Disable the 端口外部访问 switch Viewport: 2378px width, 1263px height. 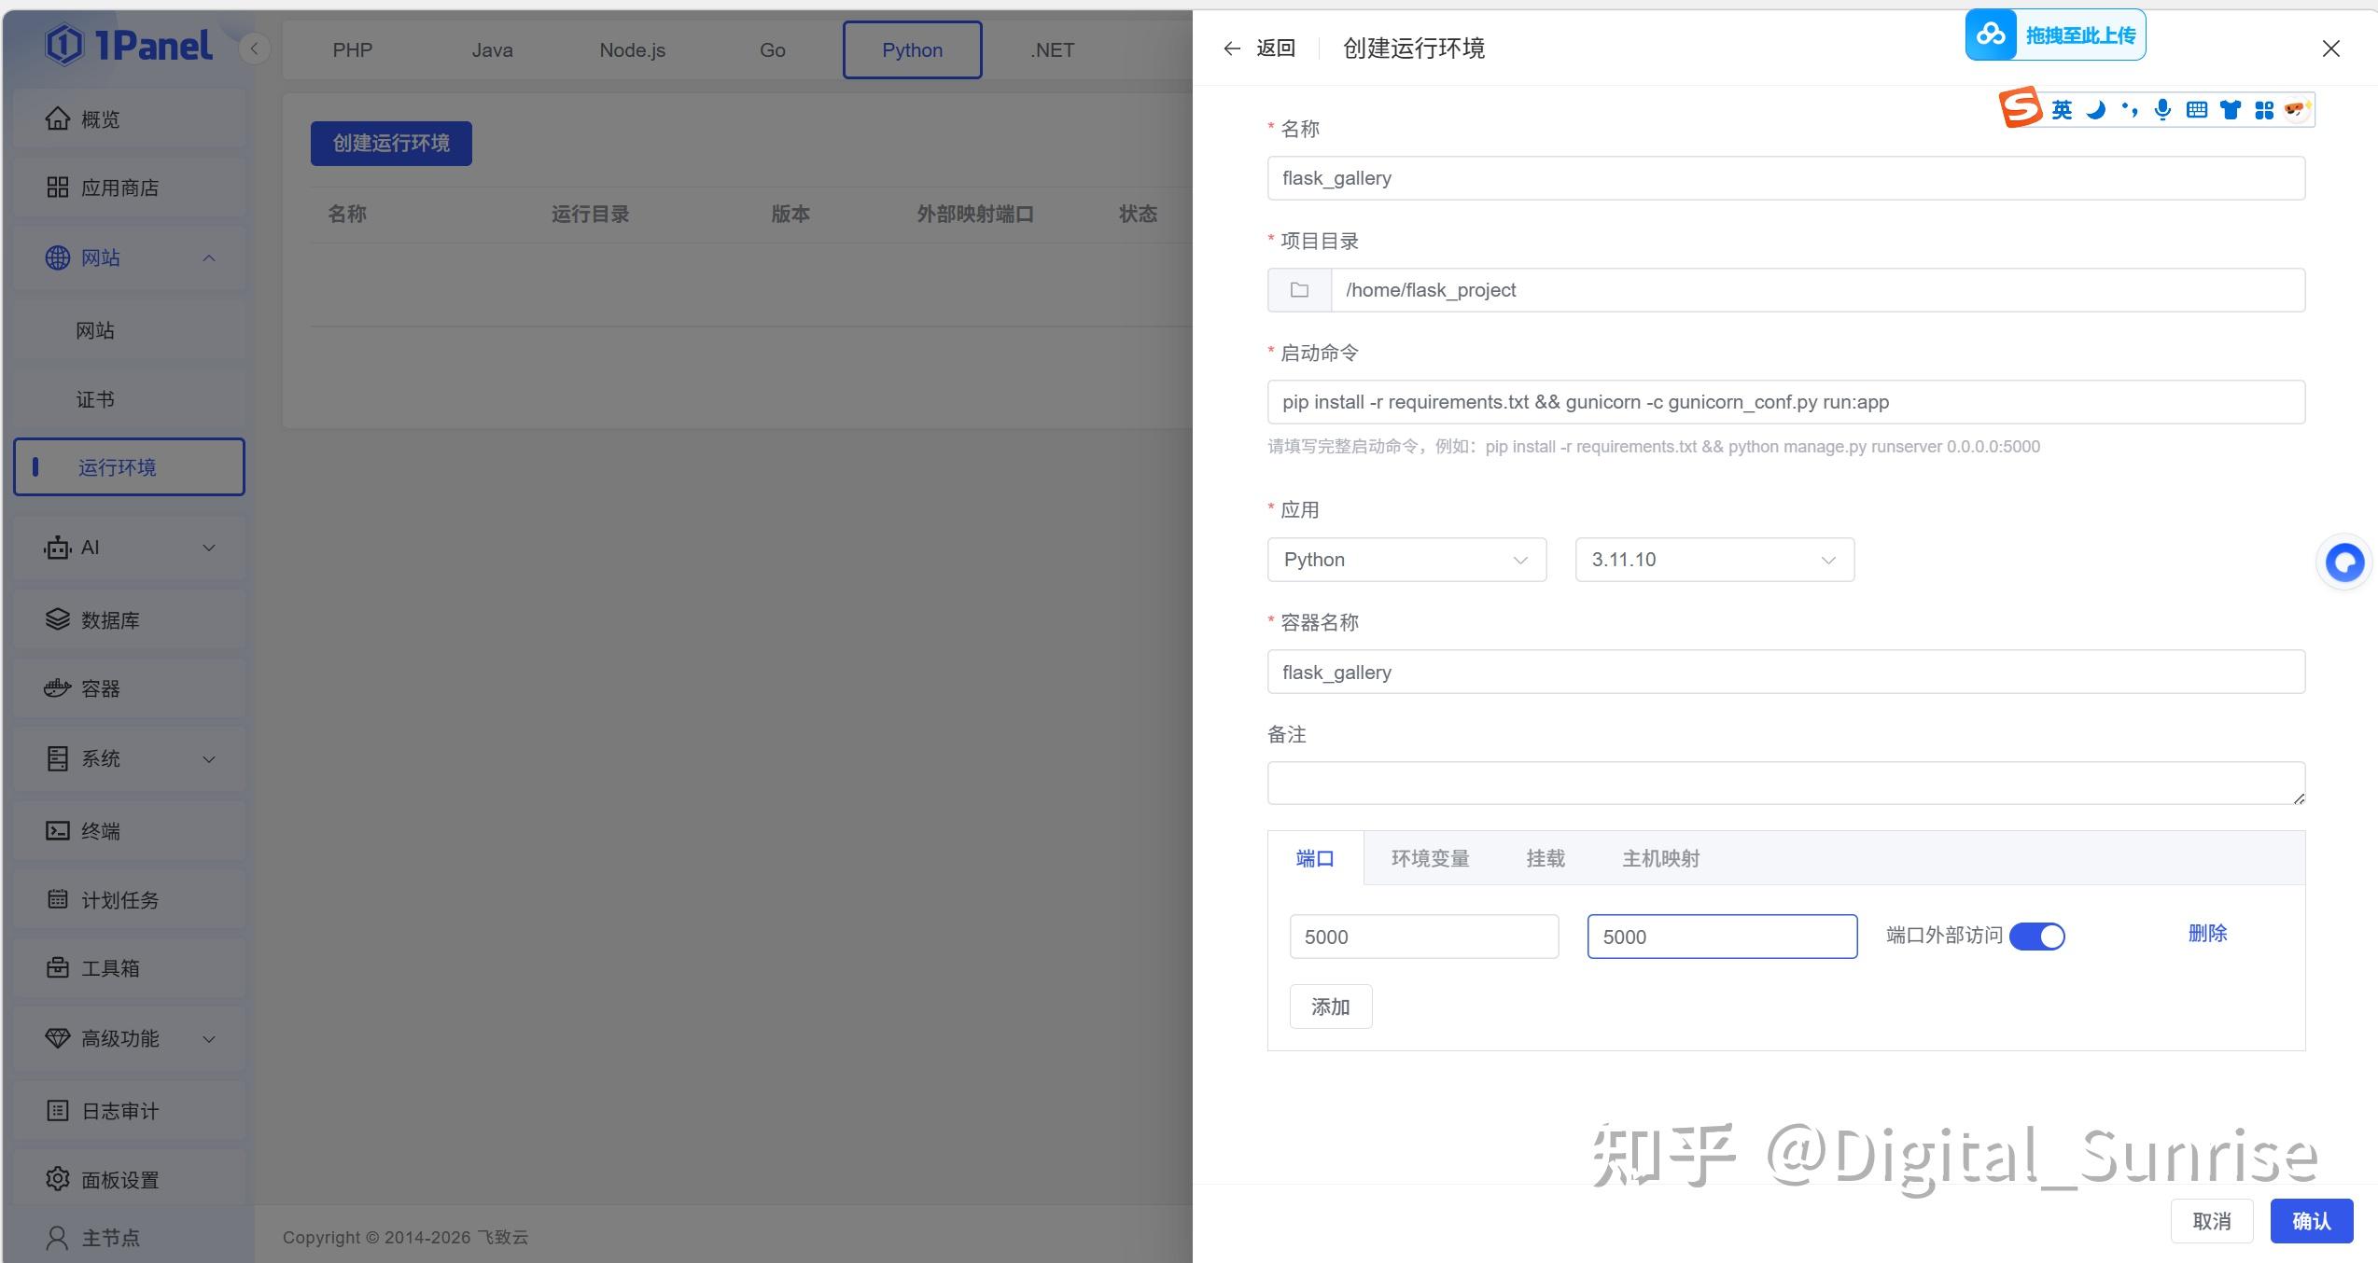(2037, 936)
